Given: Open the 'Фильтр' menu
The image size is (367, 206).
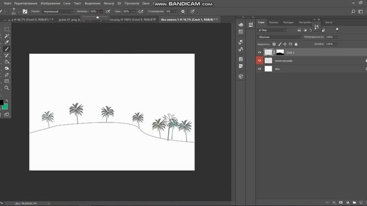Looking at the screenshot, I should tap(109, 3).
